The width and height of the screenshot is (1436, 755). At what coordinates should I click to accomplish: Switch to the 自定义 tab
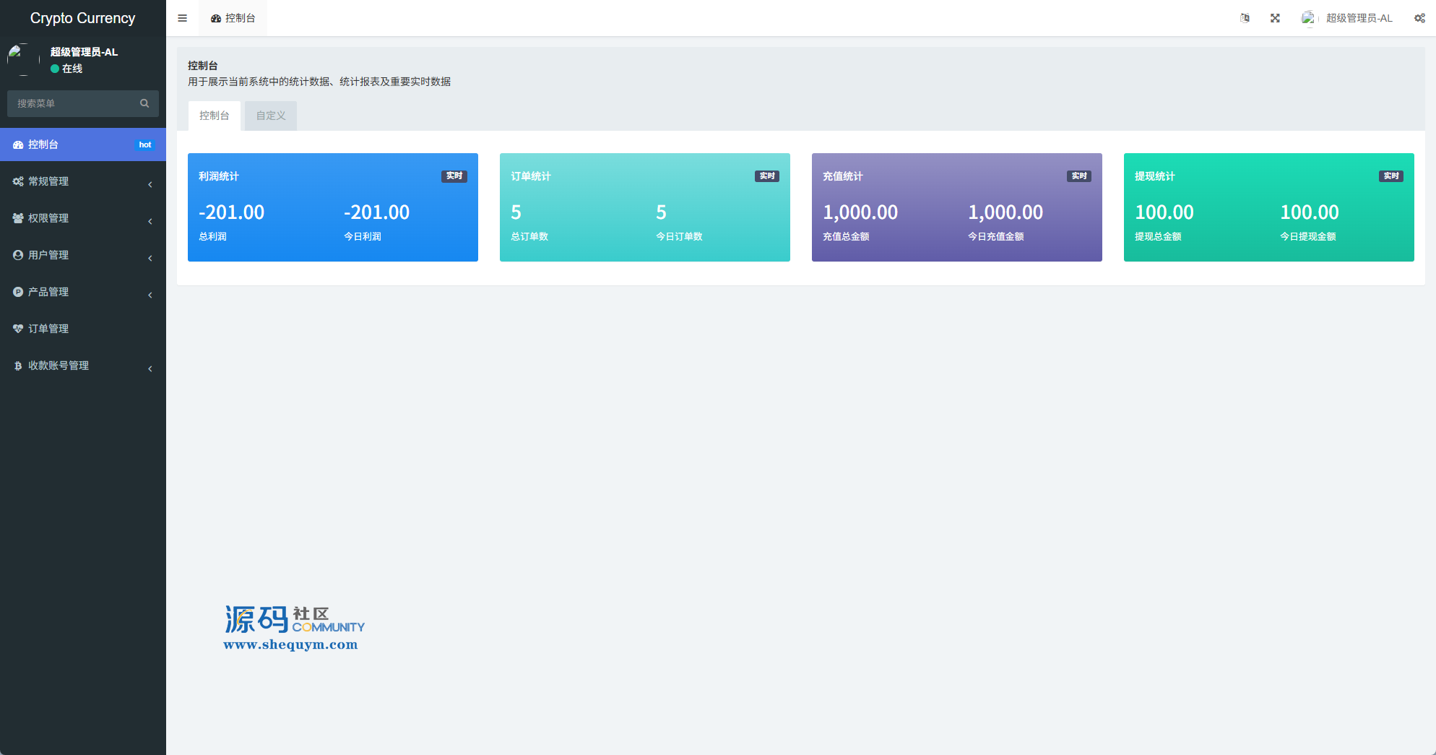tap(271, 116)
